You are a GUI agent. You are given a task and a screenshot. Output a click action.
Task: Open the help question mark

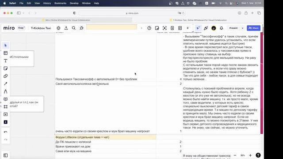pyautogui.click(x=258, y=155)
